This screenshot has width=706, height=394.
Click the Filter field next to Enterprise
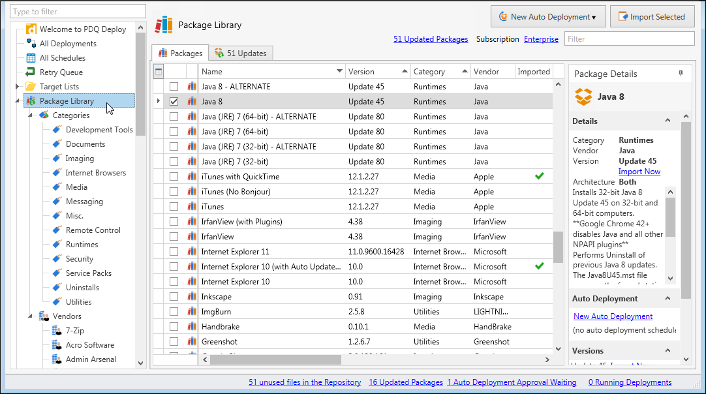coord(629,39)
